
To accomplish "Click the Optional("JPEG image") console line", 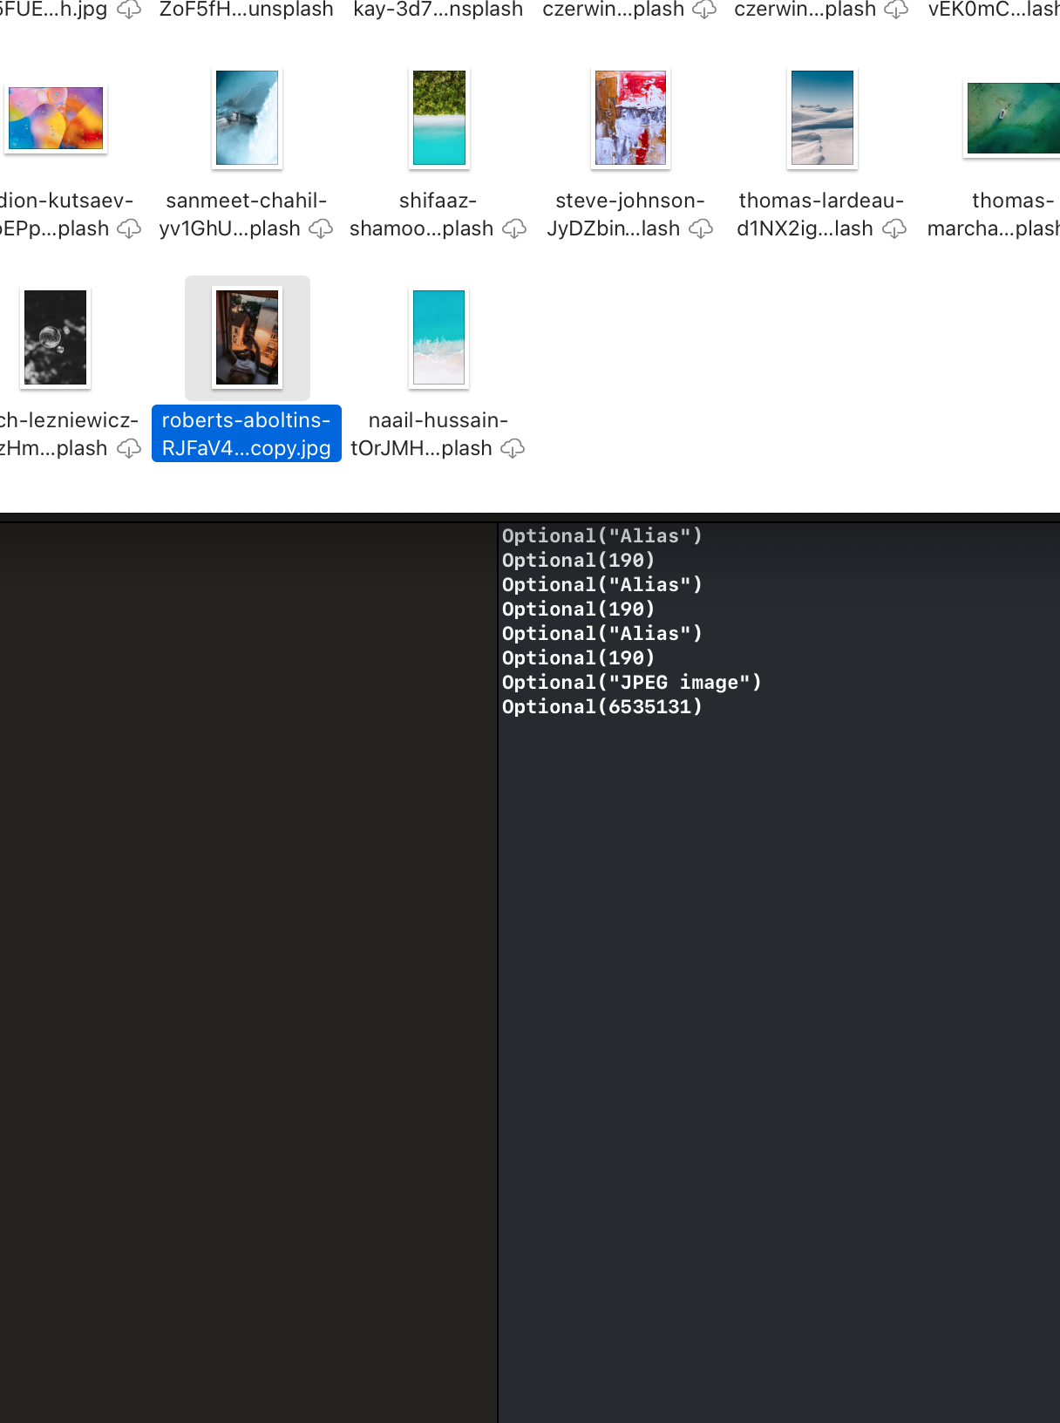I will [631, 683].
